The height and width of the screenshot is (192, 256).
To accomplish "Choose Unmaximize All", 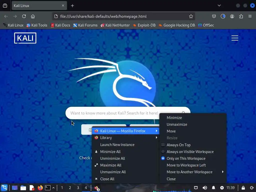I will click(x=126, y=172).
